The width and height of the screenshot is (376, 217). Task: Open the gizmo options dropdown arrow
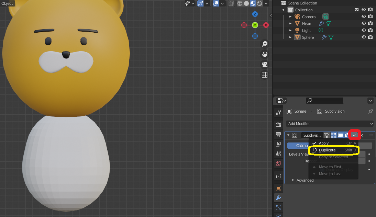point(207,3)
